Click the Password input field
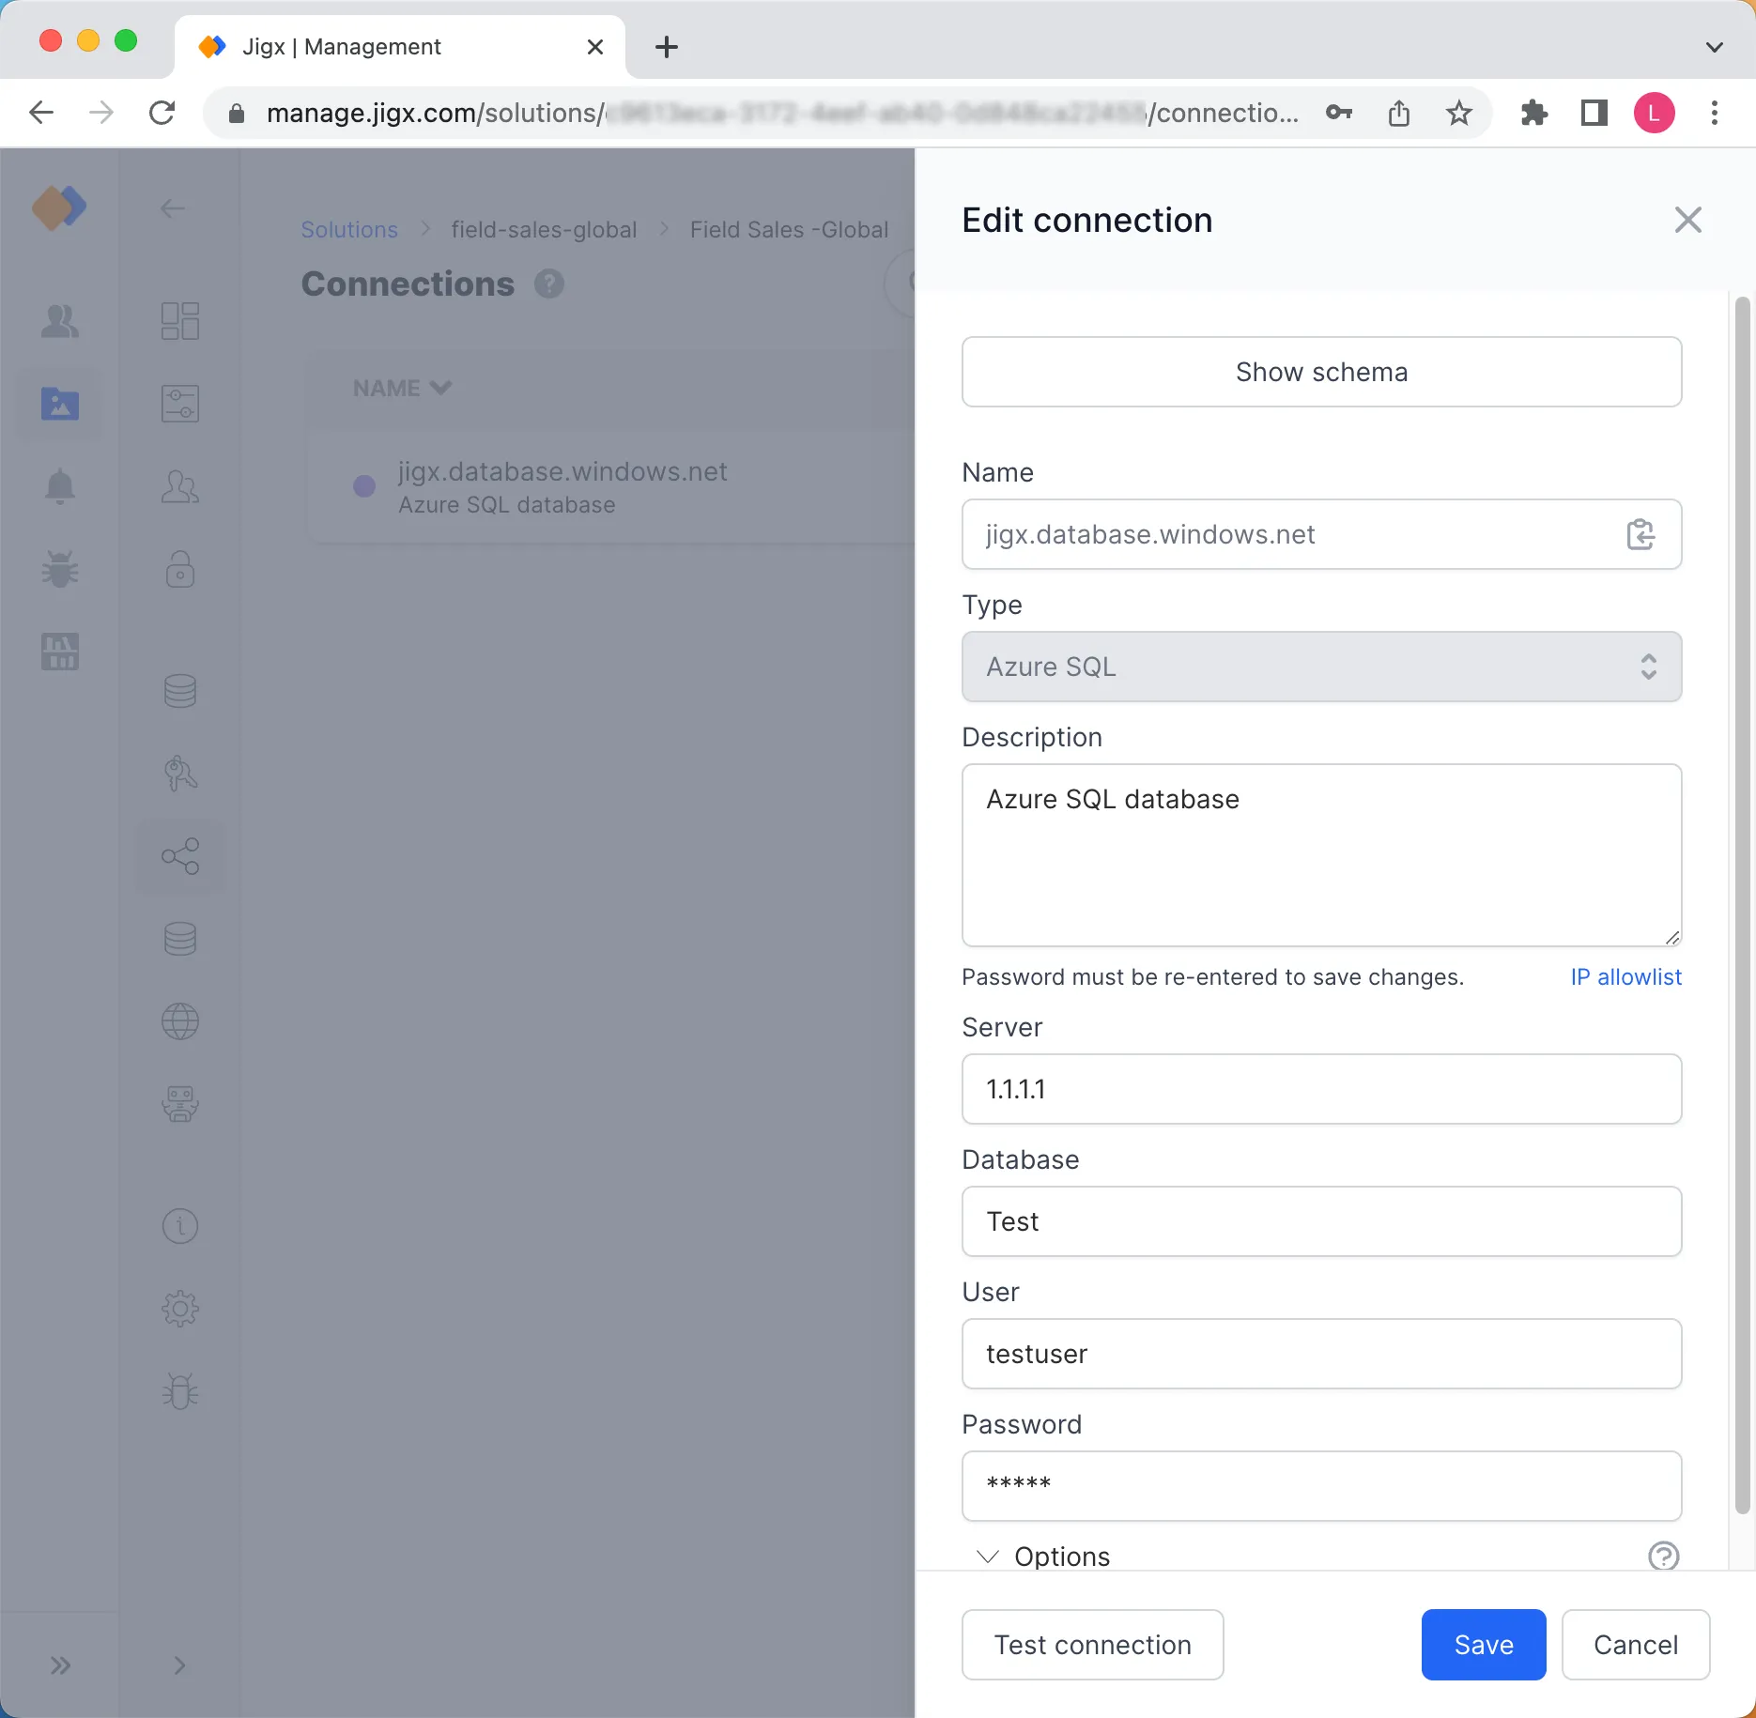Viewport: 1756px width, 1718px height. pyautogui.click(x=1322, y=1486)
